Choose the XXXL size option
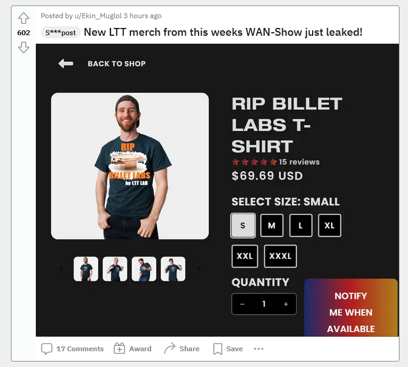The image size is (408, 367). click(280, 256)
